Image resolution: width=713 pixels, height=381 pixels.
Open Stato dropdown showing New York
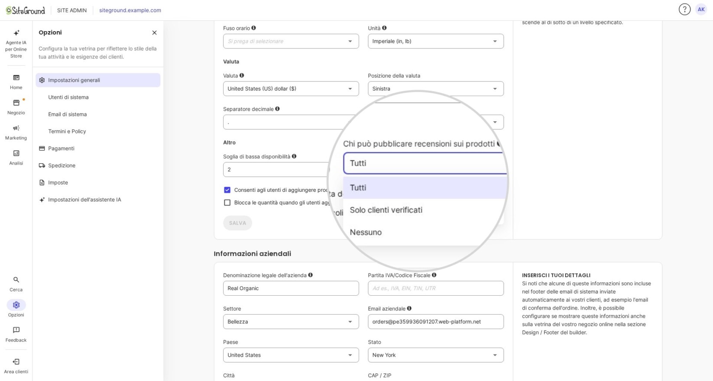tap(436, 355)
